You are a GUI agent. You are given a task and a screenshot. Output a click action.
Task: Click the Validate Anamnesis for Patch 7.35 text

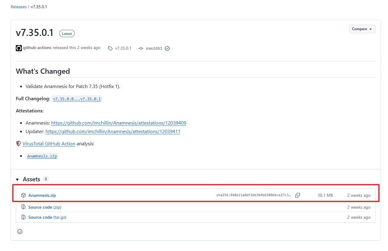73,87
